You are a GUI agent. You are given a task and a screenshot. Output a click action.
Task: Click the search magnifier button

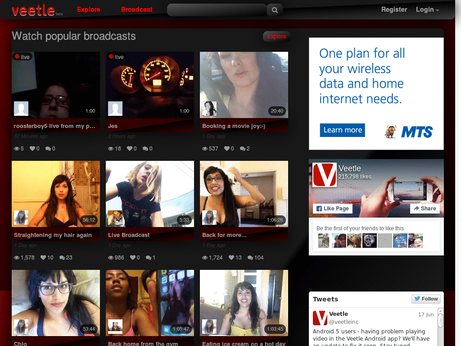point(275,10)
